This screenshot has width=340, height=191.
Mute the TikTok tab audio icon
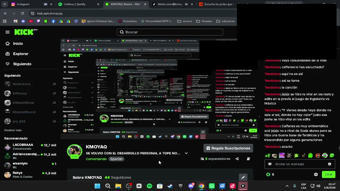pos(186,4)
